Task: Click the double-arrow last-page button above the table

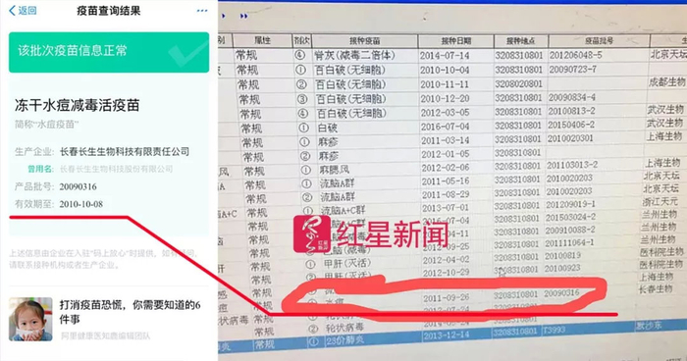Action: pos(243,17)
